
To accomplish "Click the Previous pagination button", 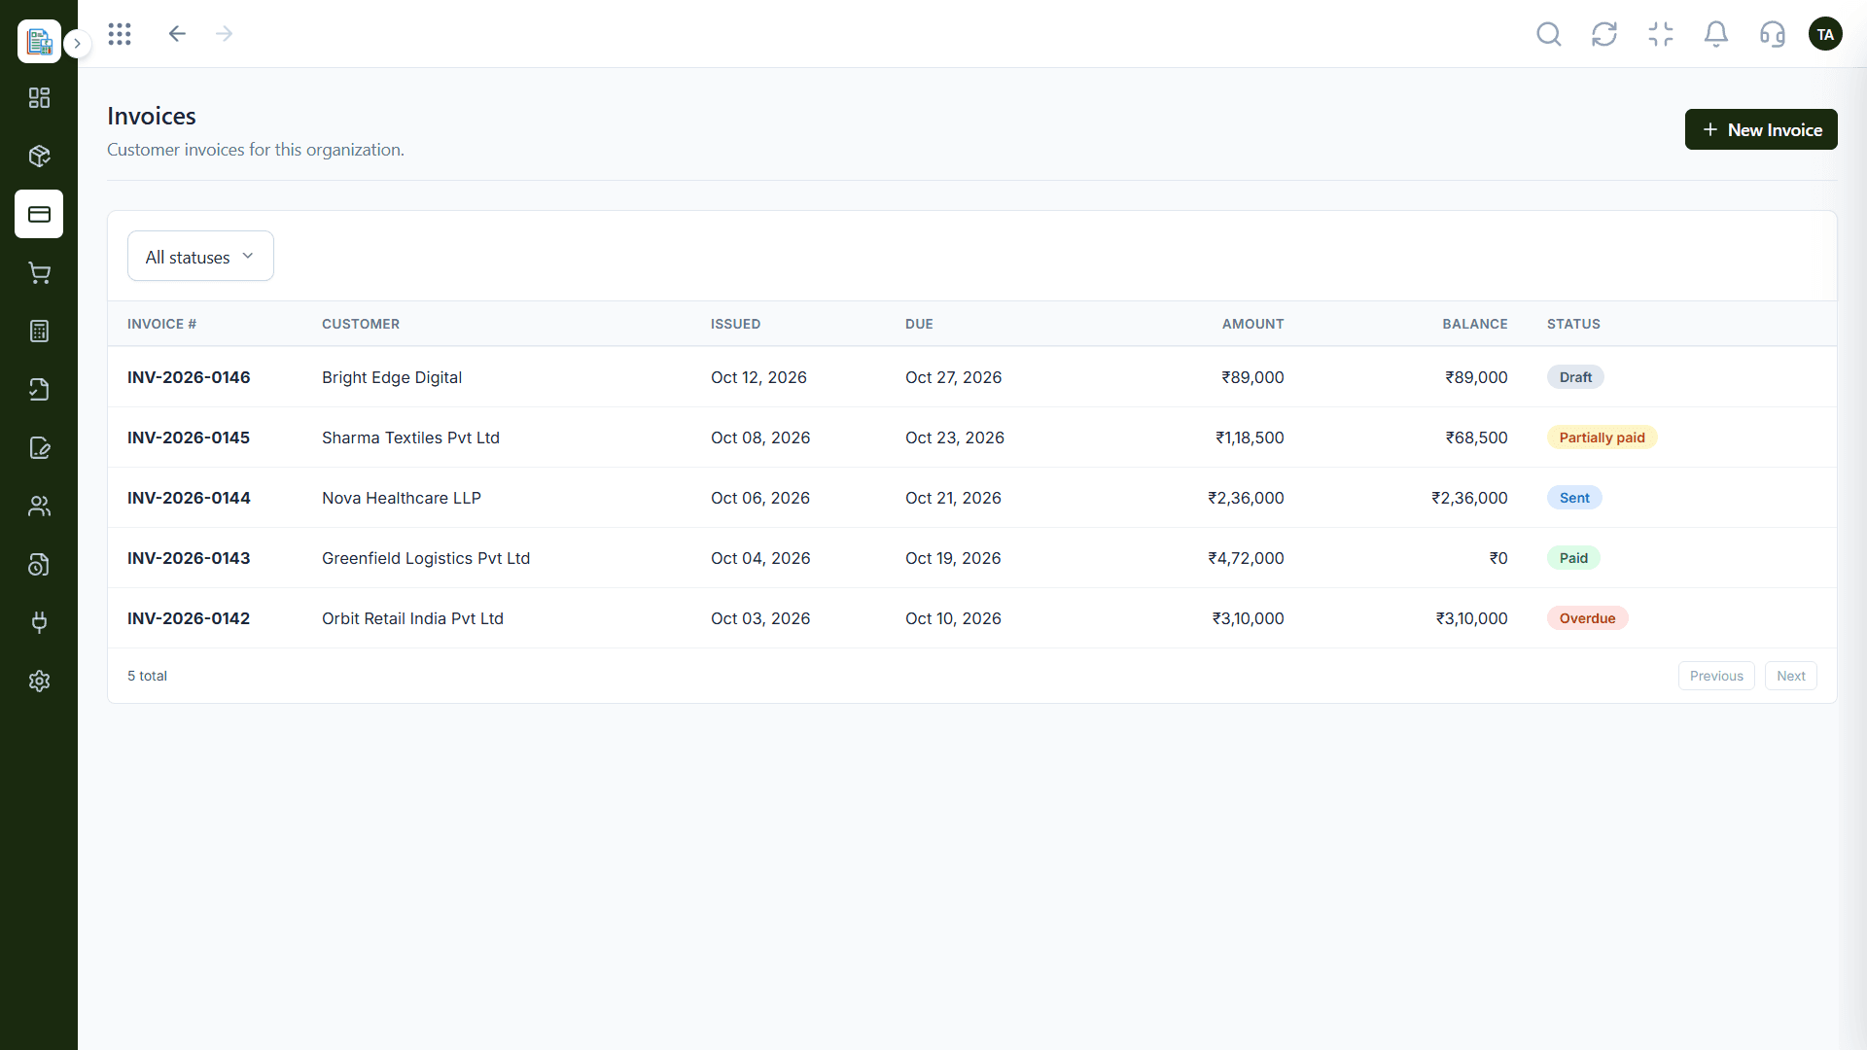I will pyautogui.click(x=1716, y=676).
